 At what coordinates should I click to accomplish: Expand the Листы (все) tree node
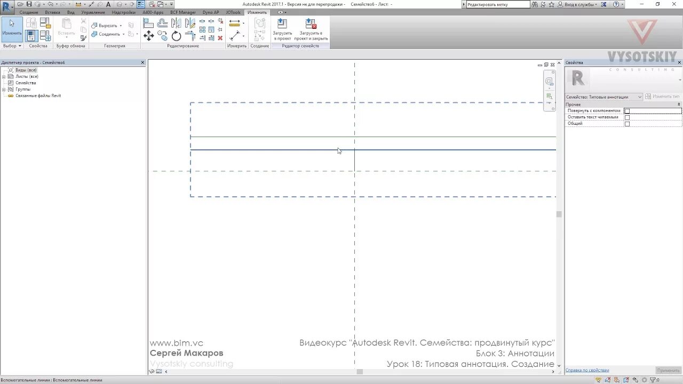[4, 77]
